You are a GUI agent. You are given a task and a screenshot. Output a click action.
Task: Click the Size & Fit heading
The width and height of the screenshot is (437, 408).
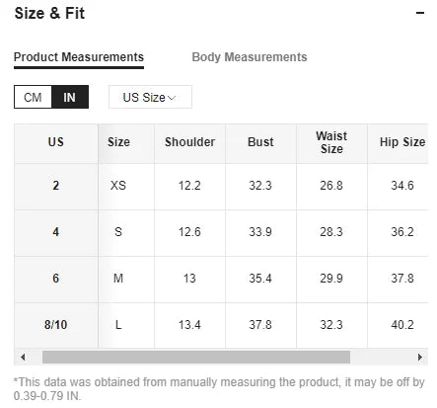coord(49,14)
